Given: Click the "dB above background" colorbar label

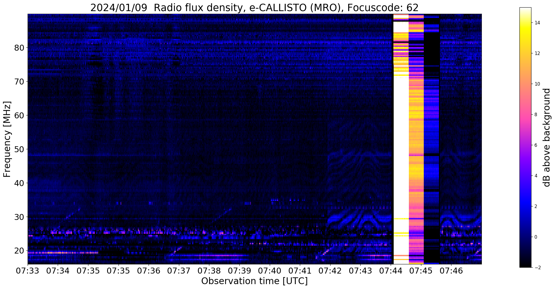Looking at the screenshot, I should [547, 138].
